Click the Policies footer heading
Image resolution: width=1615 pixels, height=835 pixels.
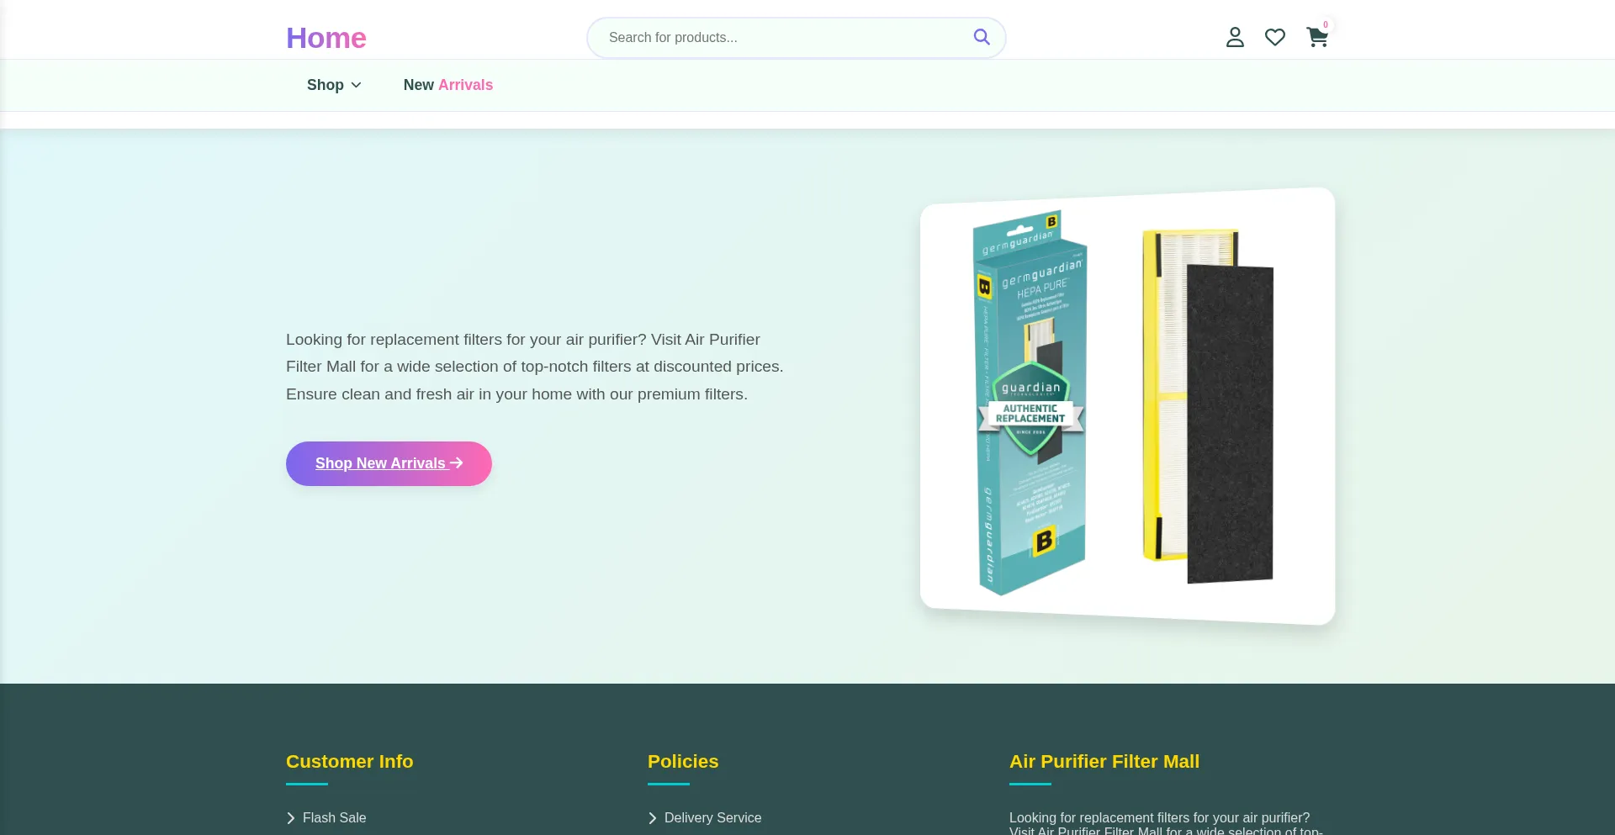pos(683,762)
